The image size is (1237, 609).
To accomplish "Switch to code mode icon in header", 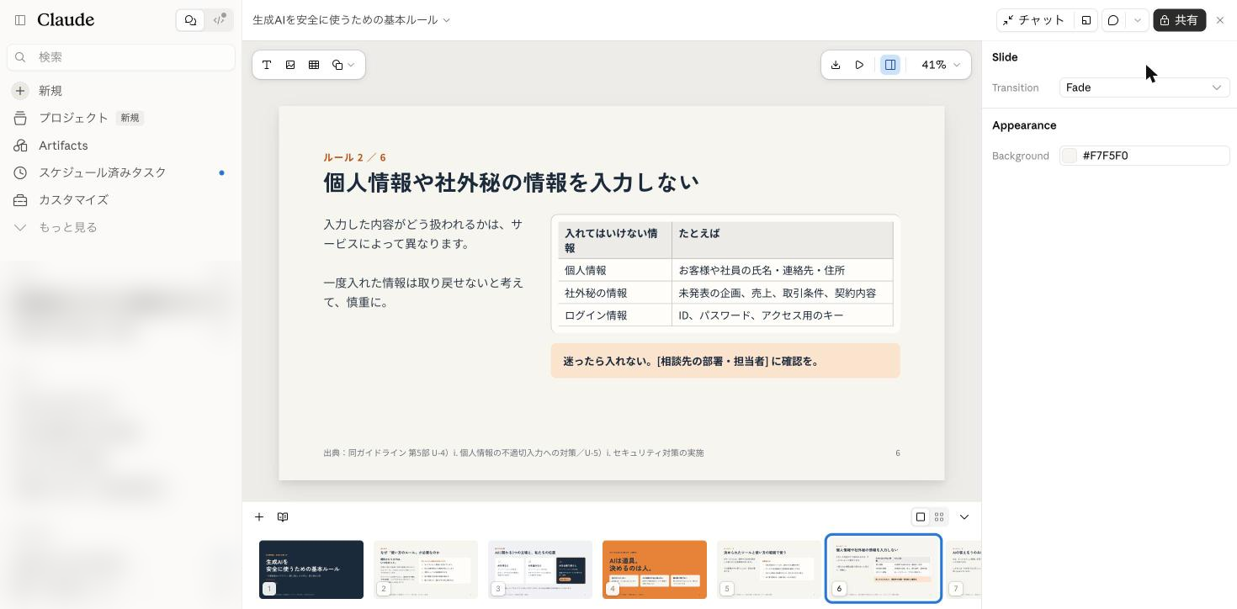I will click(219, 20).
